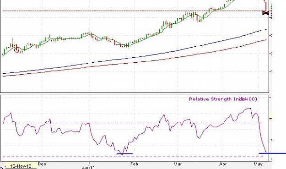Click the Mar label on time axis
Screen dimensions: 286x169
click(x=178, y=164)
